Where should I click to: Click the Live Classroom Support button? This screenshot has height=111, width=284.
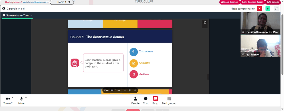coord(253,2)
